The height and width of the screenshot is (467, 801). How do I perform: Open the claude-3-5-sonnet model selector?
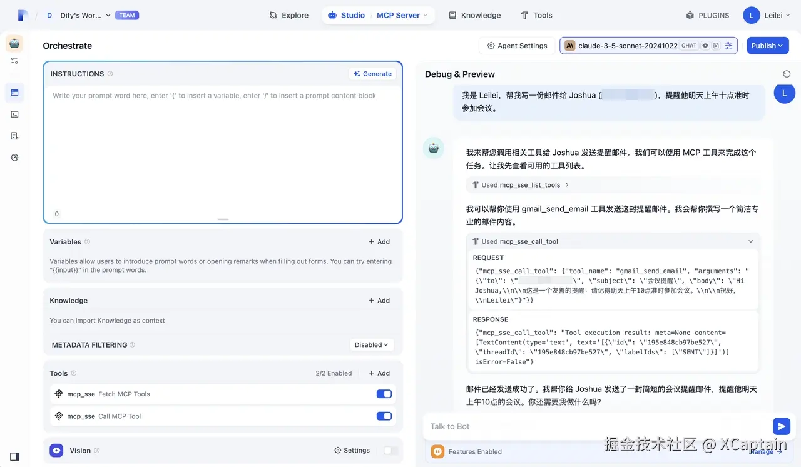click(648, 46)
